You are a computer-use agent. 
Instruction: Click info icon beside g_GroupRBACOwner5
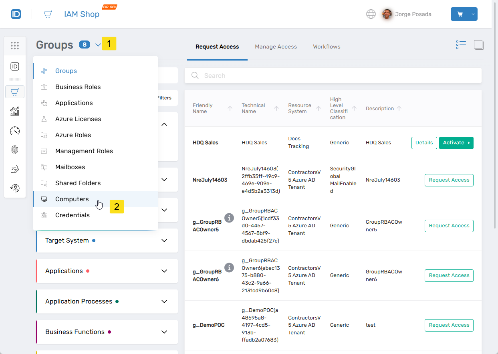pyautogui.click(x=229, y=218)
